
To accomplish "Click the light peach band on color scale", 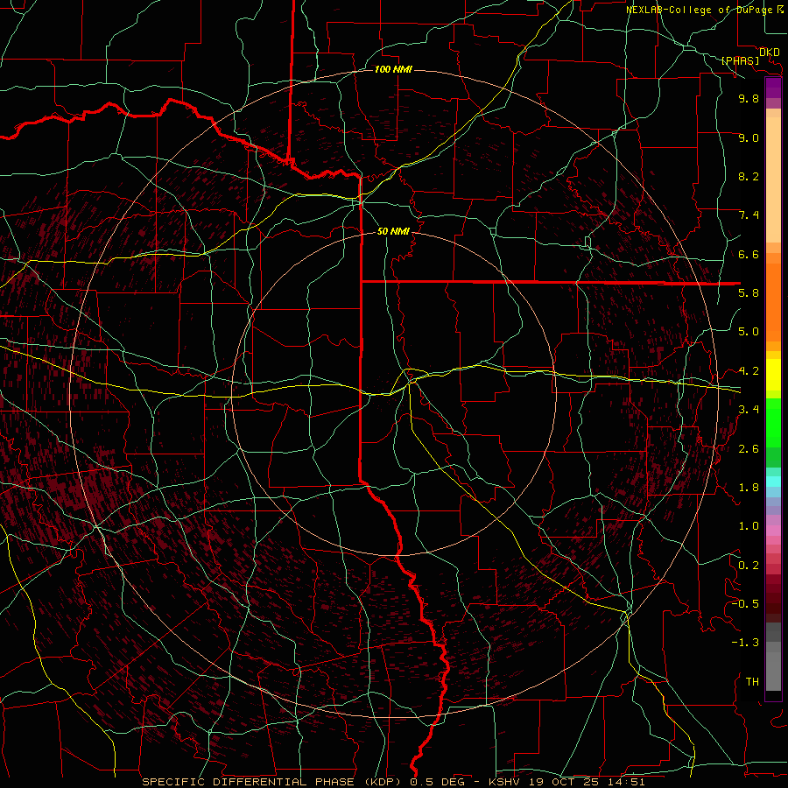I will coord(773,179).
